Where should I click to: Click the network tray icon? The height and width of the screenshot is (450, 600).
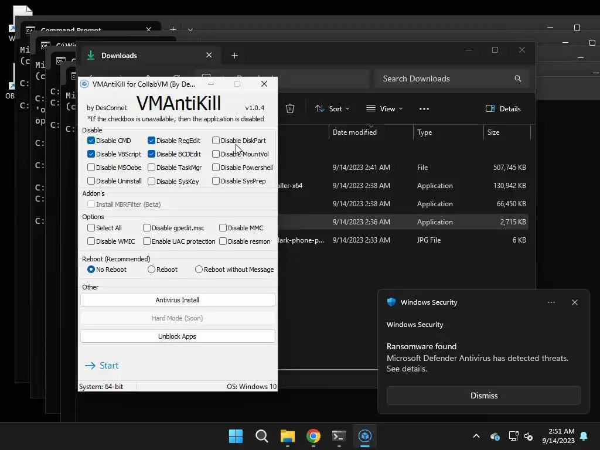513,436
